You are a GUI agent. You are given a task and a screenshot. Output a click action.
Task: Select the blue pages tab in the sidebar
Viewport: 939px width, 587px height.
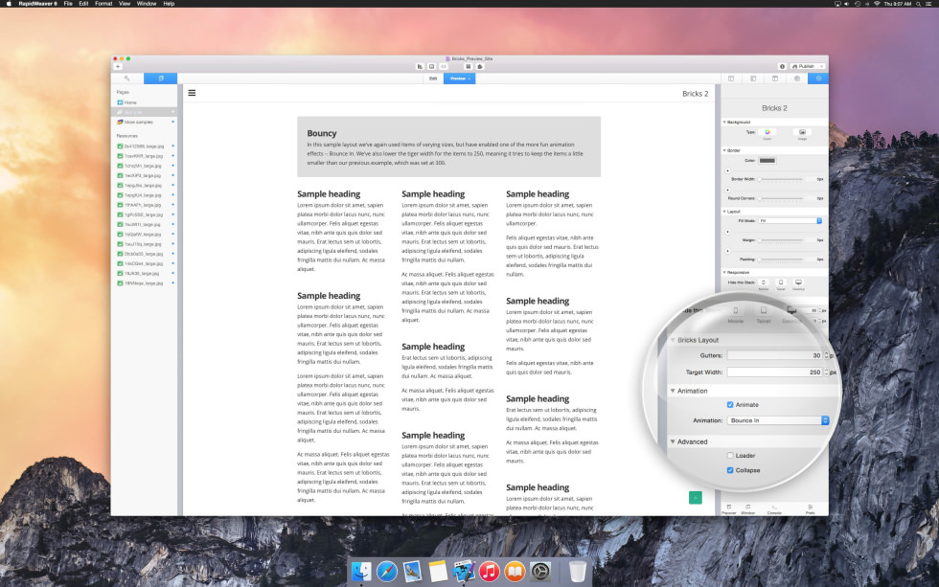pos(161,79)
